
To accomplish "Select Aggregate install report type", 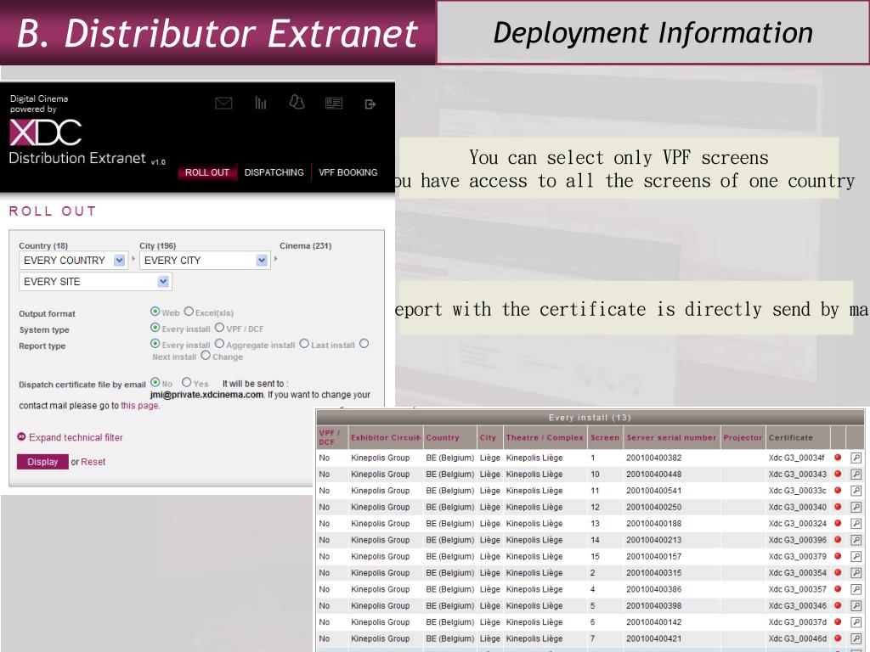I will (x=220, y=344).
